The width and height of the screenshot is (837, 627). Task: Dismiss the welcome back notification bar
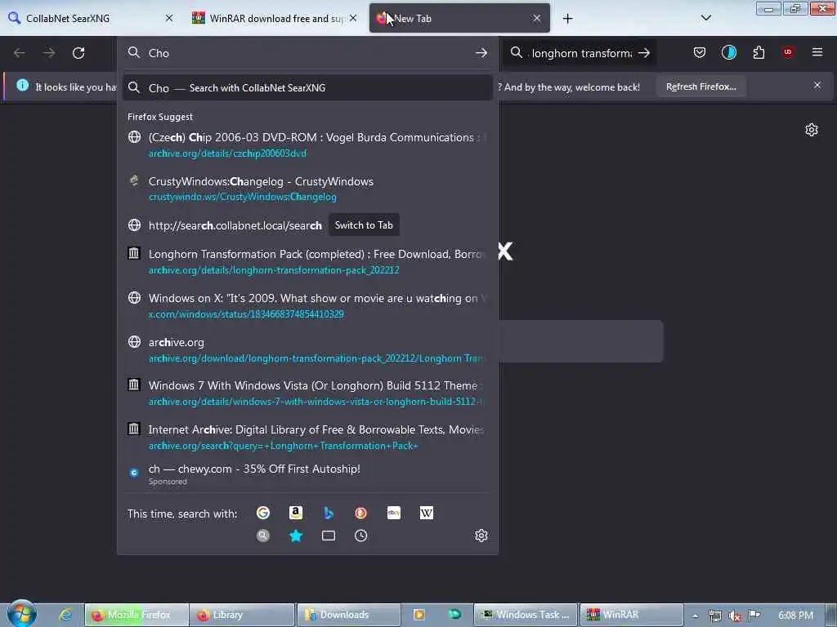pos(817,85)
